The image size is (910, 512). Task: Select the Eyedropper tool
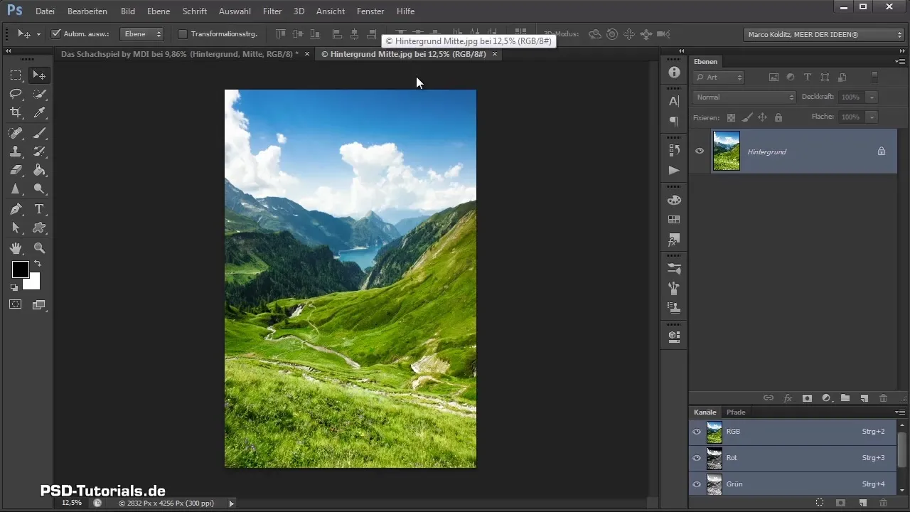(40, 112)
